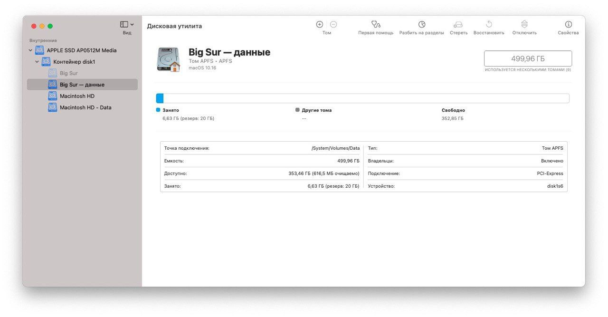Click the 499,96 ГБ capacity box
Screen dimensions: 608x317
[x=528, y=58]
